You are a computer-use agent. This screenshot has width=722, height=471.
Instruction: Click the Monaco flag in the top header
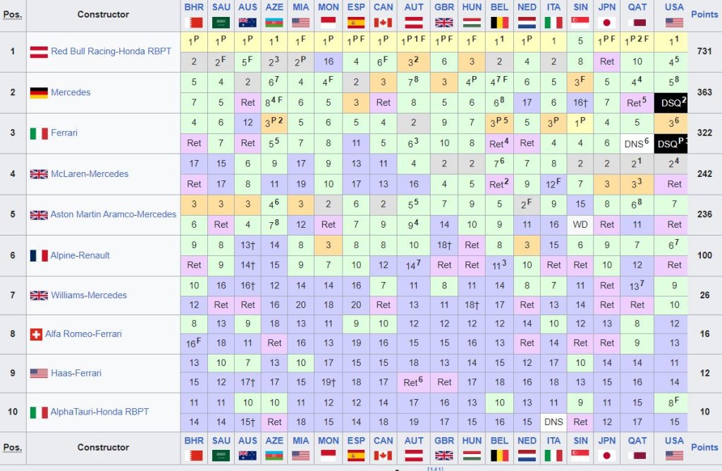pos(329,22)
